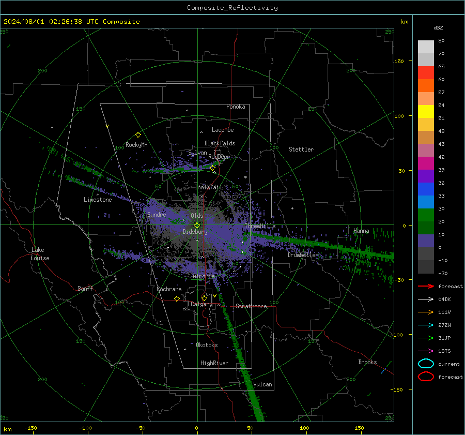Click the Drumheller town label
Viewport: 465px width, 435px height.
[303, 255]
